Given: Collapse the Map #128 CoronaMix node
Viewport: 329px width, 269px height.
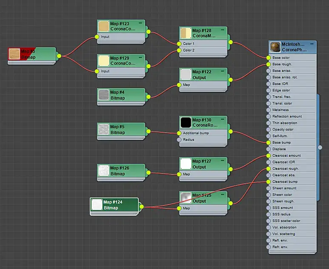Looking at the screenshot, I should [x=223, y=30].
